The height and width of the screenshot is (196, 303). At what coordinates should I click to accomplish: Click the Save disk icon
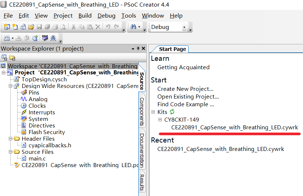coord(39,27)
